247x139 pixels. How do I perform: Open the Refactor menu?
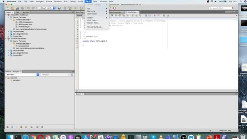coord(58,2)
